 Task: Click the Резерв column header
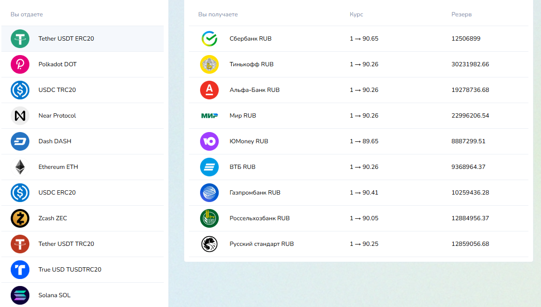click(461, 14)
